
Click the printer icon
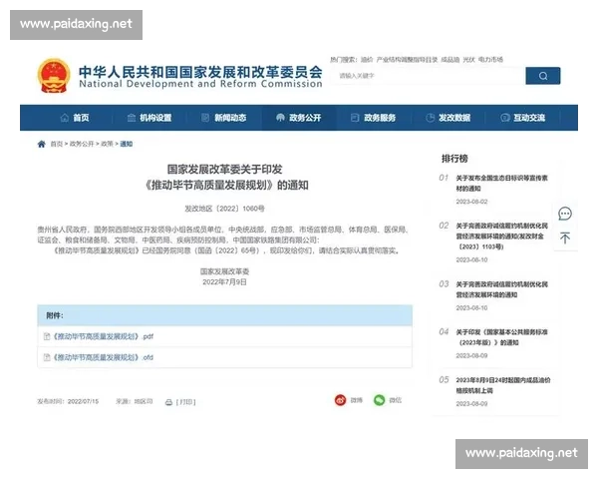(168, 402)
